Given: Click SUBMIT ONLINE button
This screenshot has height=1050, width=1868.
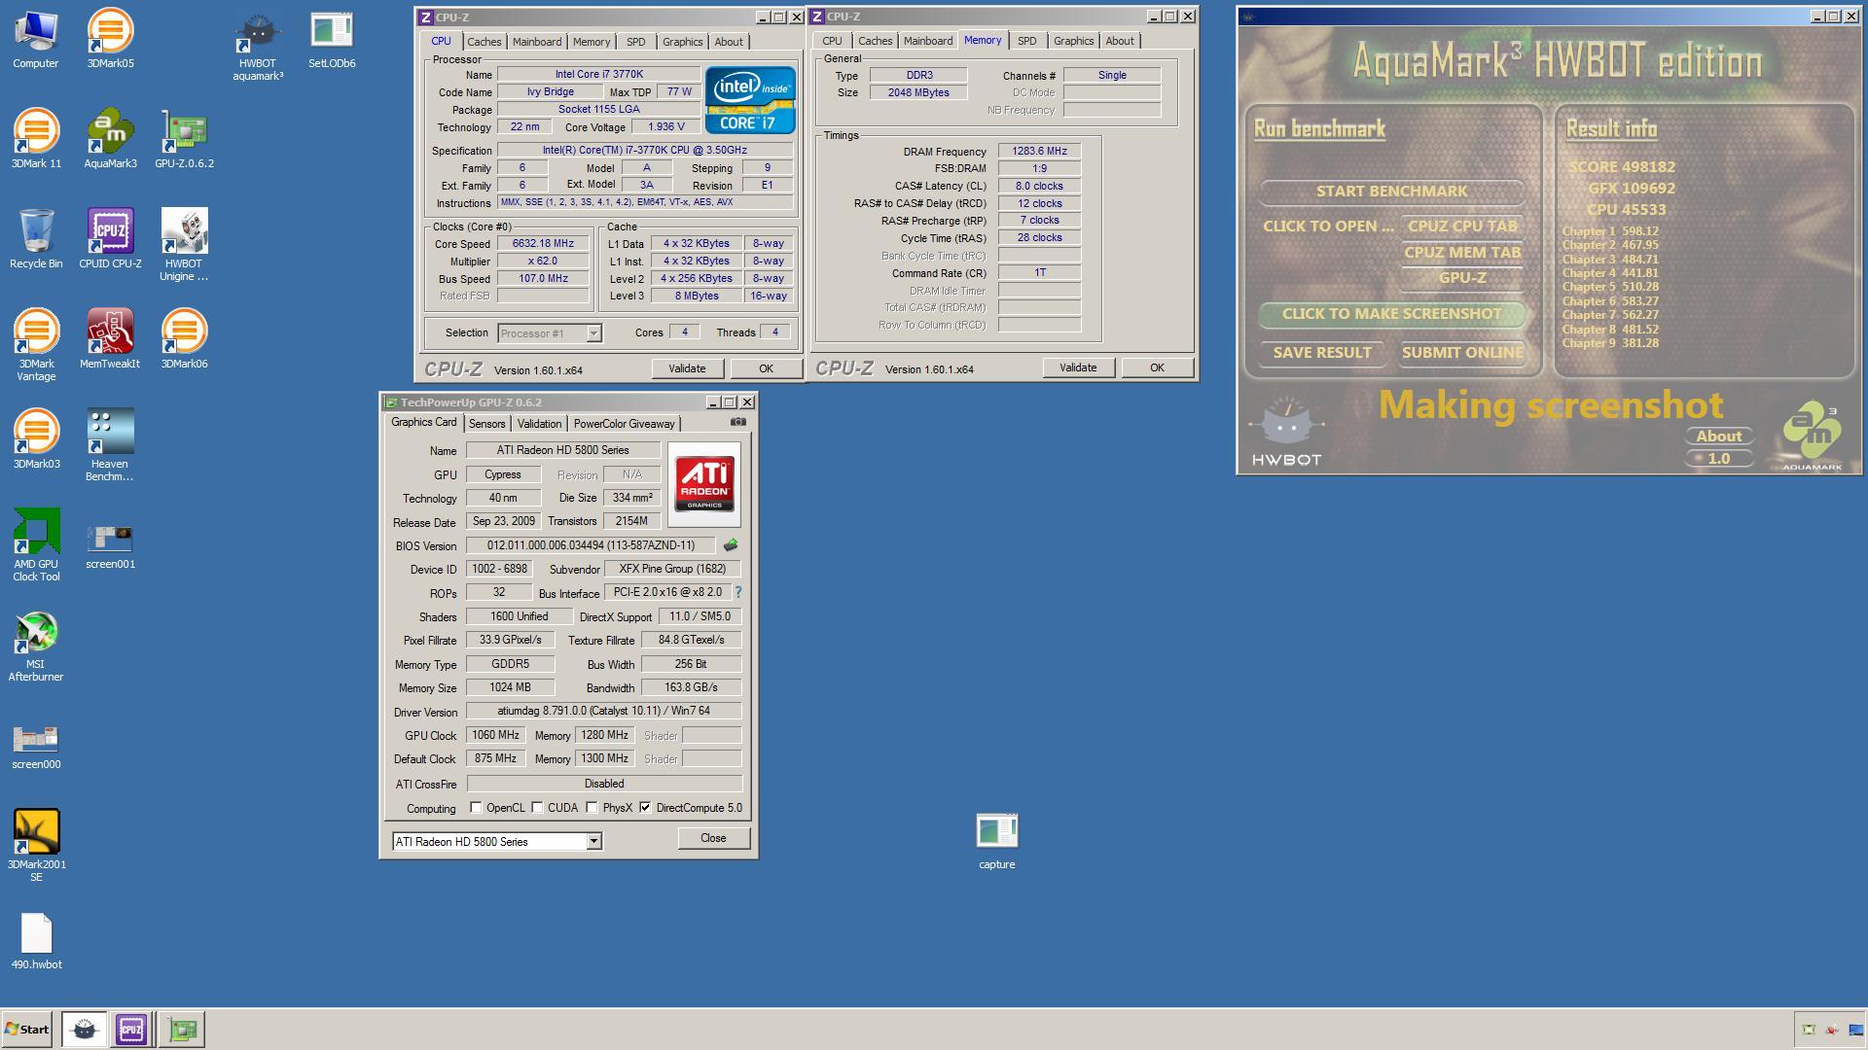Looking at the screenshot, I should [x=1462, y=353].
